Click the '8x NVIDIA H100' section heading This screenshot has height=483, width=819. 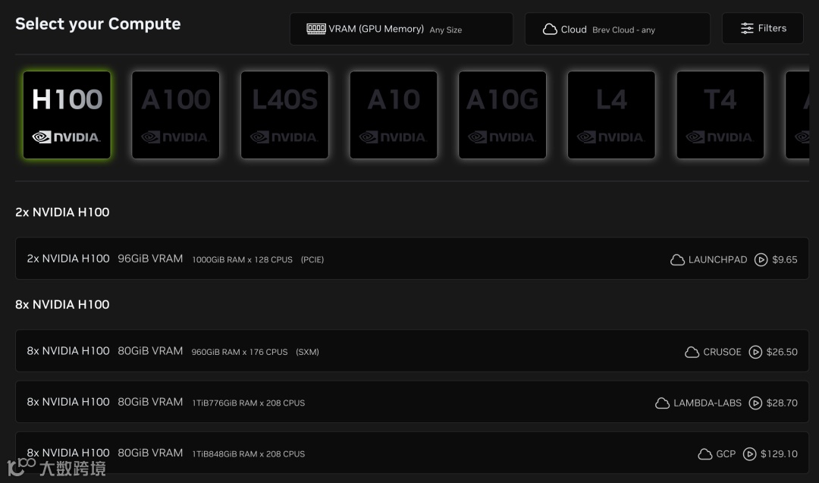coord(62,304)
